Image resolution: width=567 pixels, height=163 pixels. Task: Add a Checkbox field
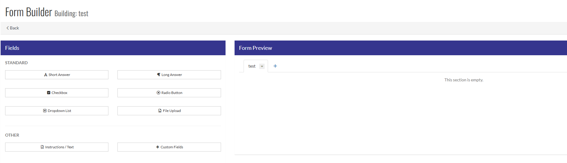point(57,93)
